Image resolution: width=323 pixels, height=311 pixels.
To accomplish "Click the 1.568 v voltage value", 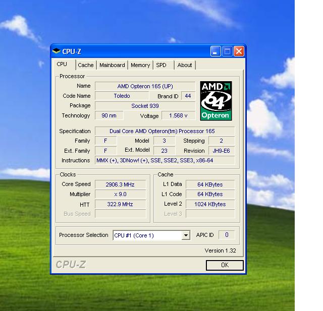I will point(178,115).
